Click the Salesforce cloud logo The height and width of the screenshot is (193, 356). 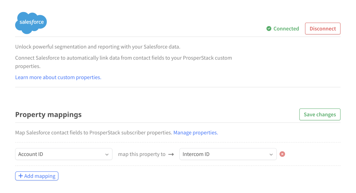tap(31, 23)
